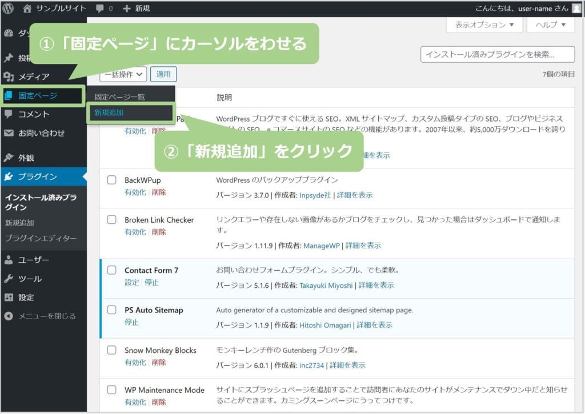Click the 設定 sliders icon

[x=9, y=298]
